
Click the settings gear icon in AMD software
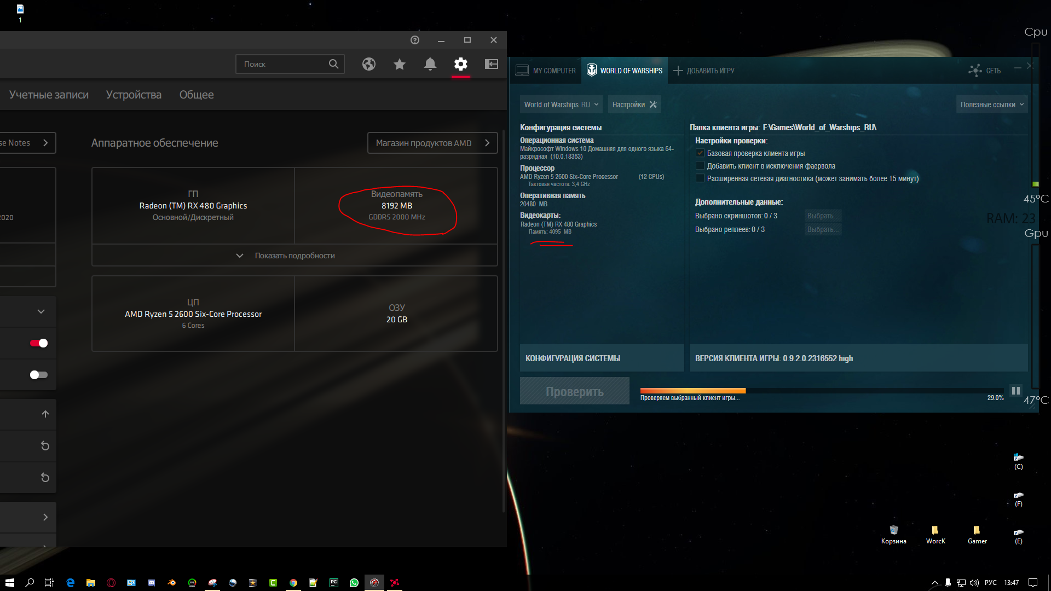coord(460,64)
